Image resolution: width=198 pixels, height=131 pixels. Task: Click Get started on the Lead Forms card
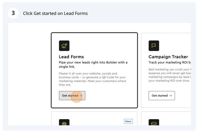pos(72,96)
